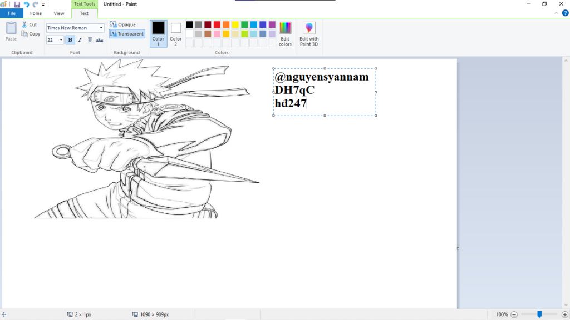Open Edit colors dialog
This screenshot has height=320, width=570.
click(x=285, y=34)
